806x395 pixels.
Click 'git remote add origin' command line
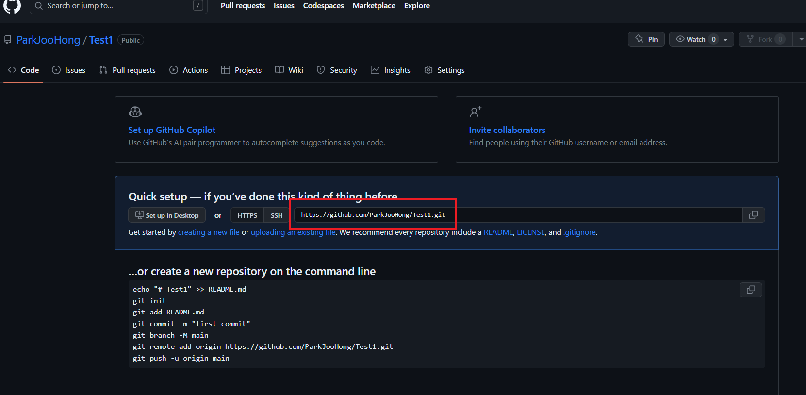pos(263,346)
